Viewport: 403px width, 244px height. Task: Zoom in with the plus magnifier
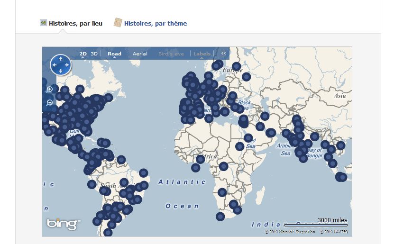(x=50, y=89)
